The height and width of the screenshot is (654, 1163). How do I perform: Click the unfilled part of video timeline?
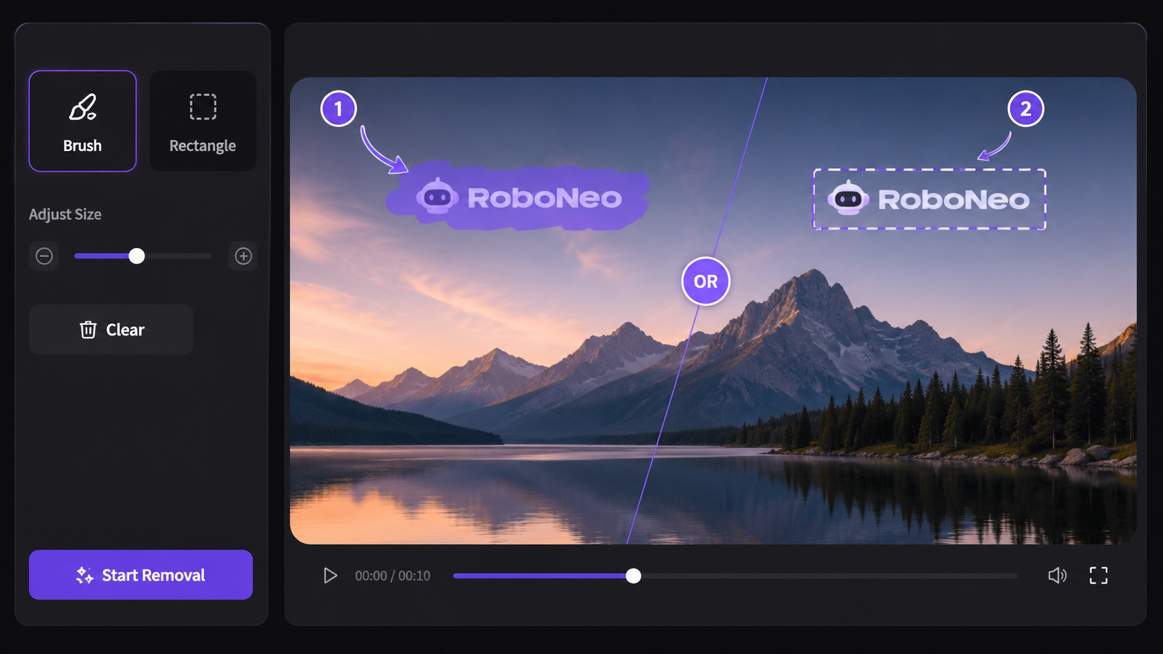click(x=829, y=576)
